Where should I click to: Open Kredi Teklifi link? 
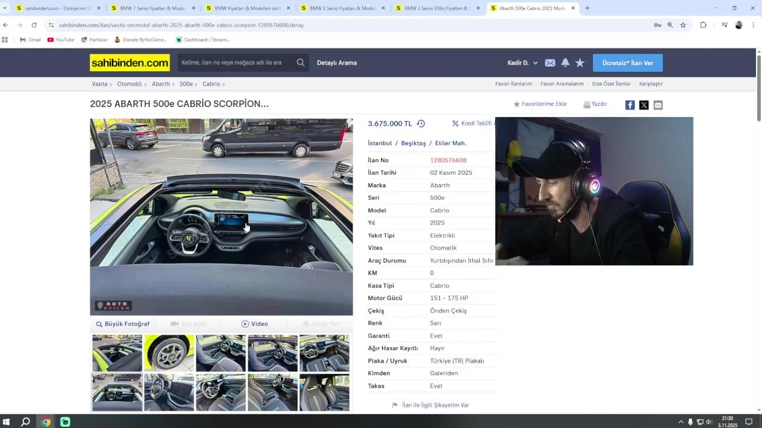474,124
